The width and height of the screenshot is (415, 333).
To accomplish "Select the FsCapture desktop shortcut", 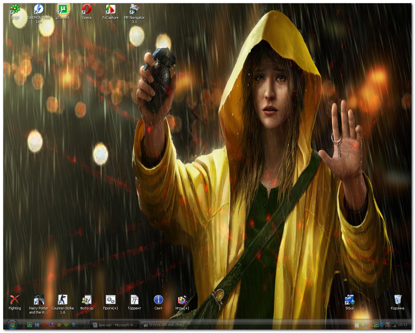I will [x=110, y=10].
